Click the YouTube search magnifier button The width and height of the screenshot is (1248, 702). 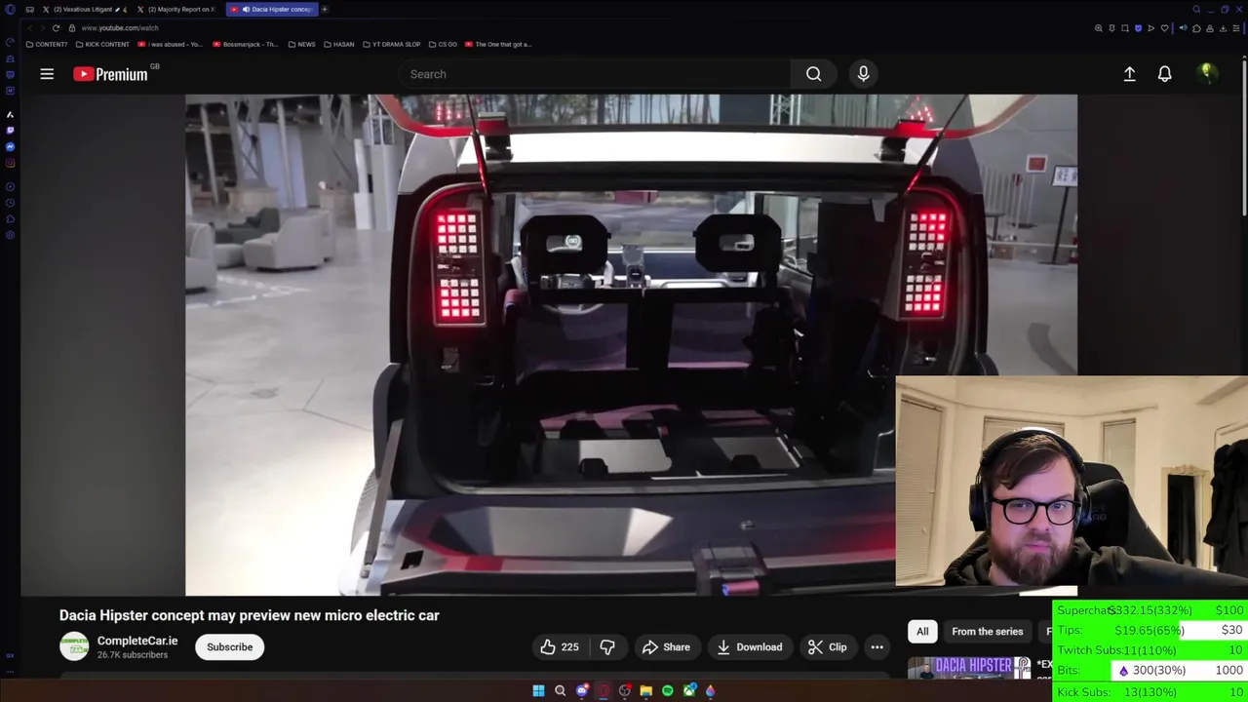[x=813, y=74]
